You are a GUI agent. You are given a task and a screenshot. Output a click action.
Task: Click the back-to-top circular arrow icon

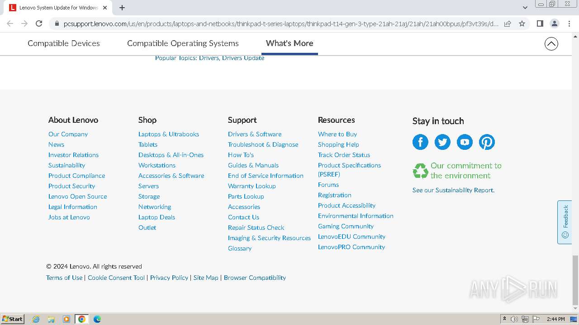tap(551, 44)
